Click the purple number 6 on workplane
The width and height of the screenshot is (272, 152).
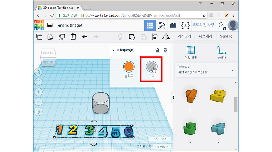click(129, 132)
